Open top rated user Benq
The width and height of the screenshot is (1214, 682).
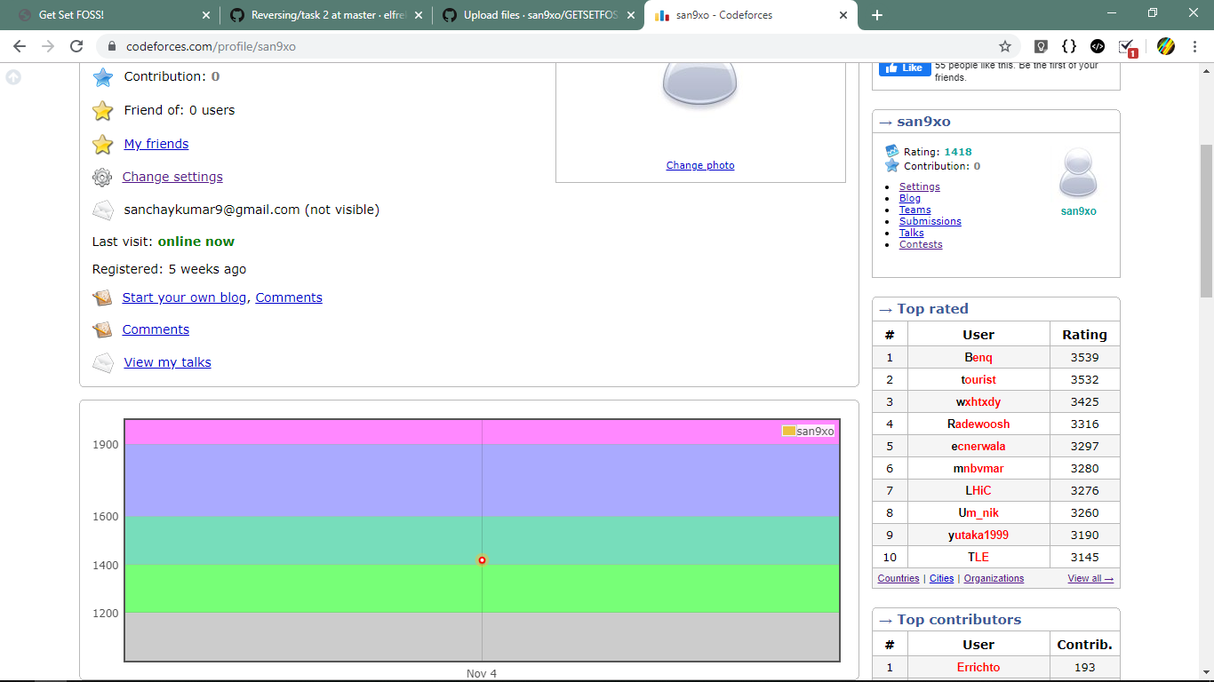(978, 357)
